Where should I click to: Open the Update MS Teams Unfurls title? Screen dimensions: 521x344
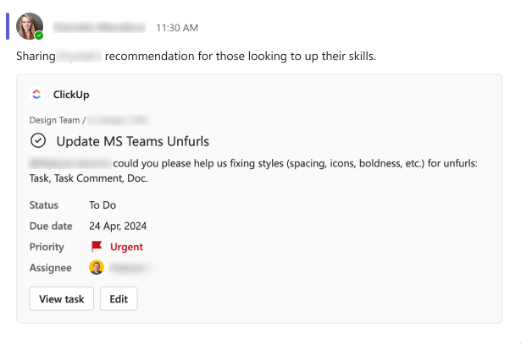click(x=132, y=141)
